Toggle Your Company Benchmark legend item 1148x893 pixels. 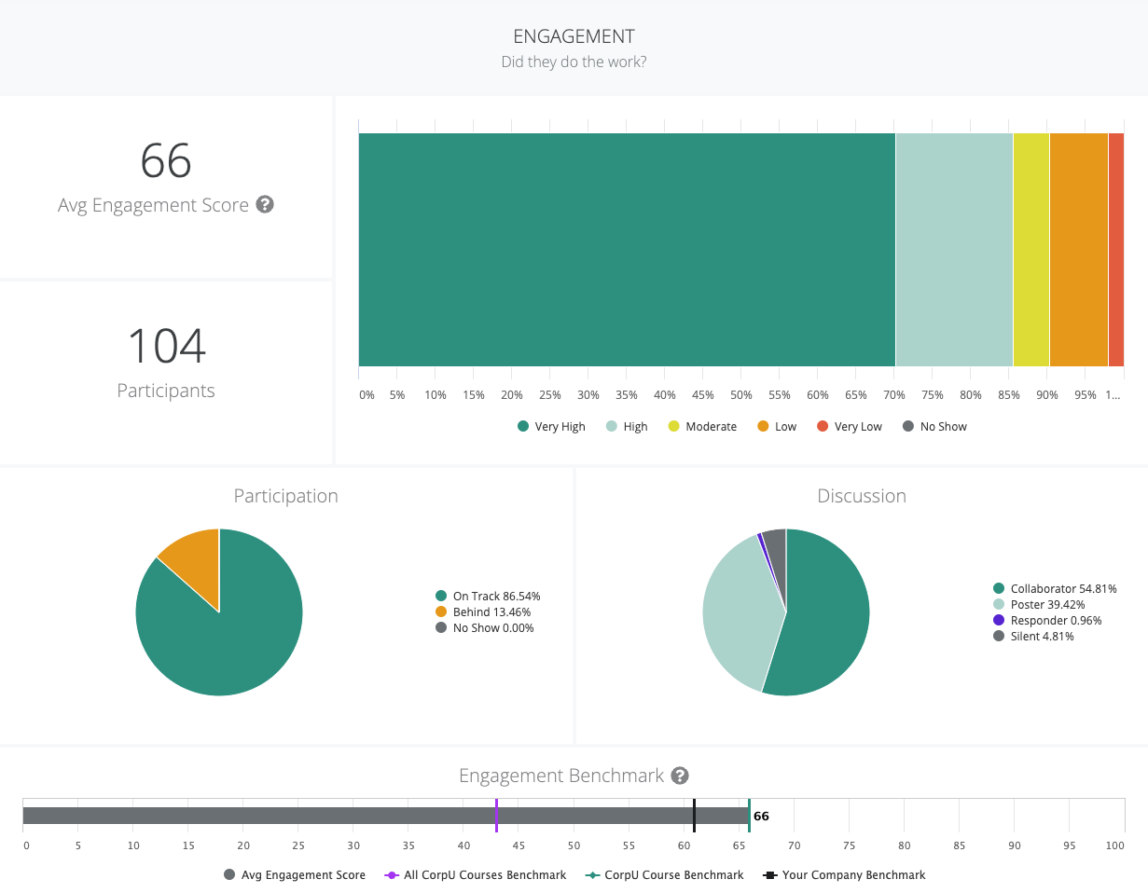[x=844, y=875]
